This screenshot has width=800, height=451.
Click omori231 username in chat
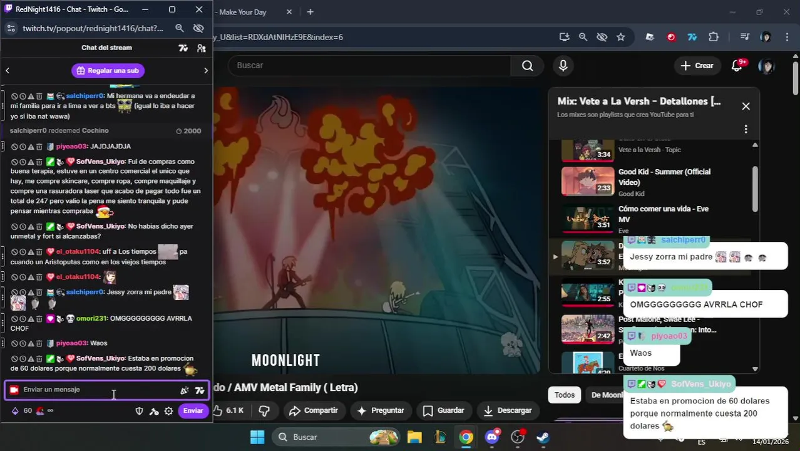[92, 319]
